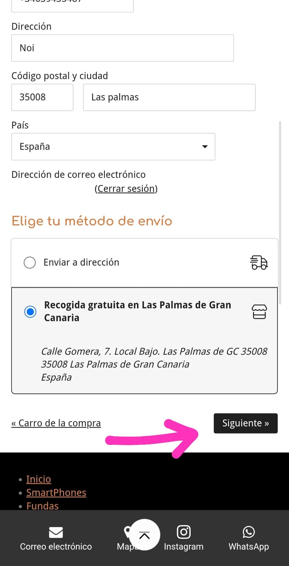The image size is (289, 566).
Task: Select the Recogida gratuita radio option
Action: (x=30, y=312)
